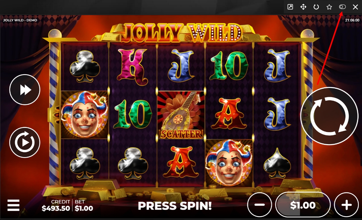This screenshot has width=362, height=220.
Task: Click the PRESS SPIN! message
Action: (x=175, y=206)
